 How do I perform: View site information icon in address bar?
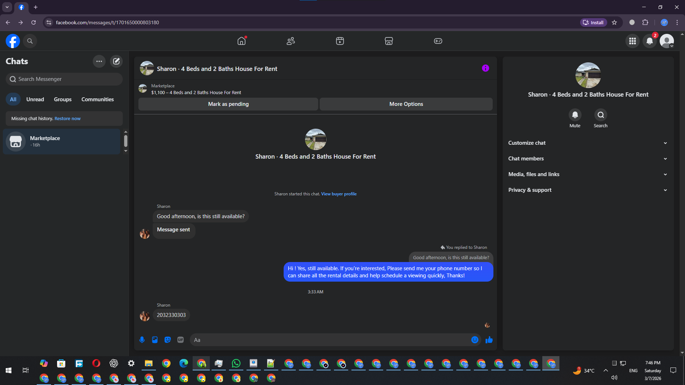(49, 22)
